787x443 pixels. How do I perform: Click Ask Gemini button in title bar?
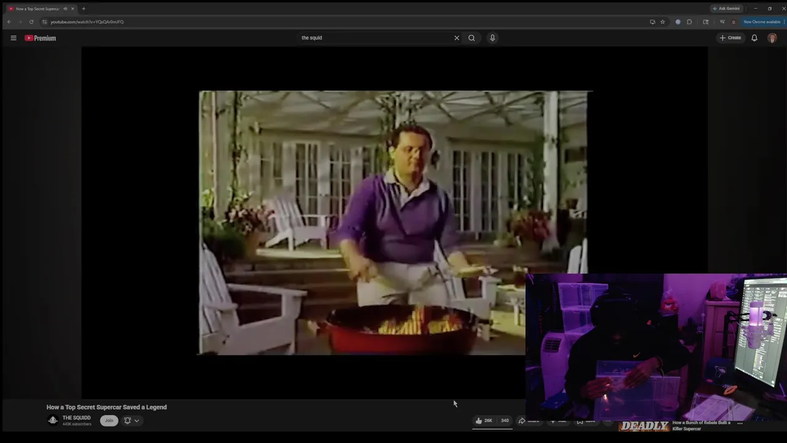(726, 9)
